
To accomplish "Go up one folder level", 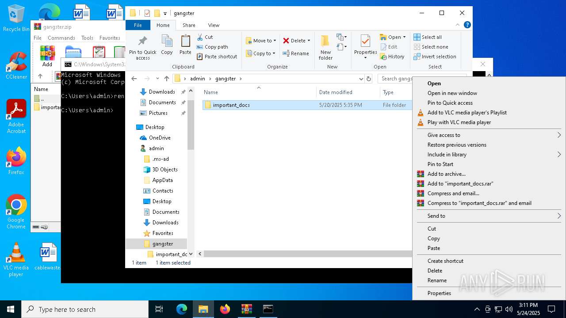I will pos(166,79).
